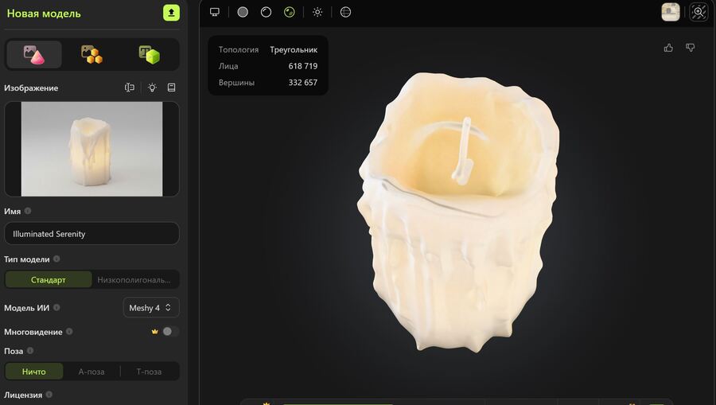
Task: Open the Meshy 4 model dropdown
Action: click(150, 308)
